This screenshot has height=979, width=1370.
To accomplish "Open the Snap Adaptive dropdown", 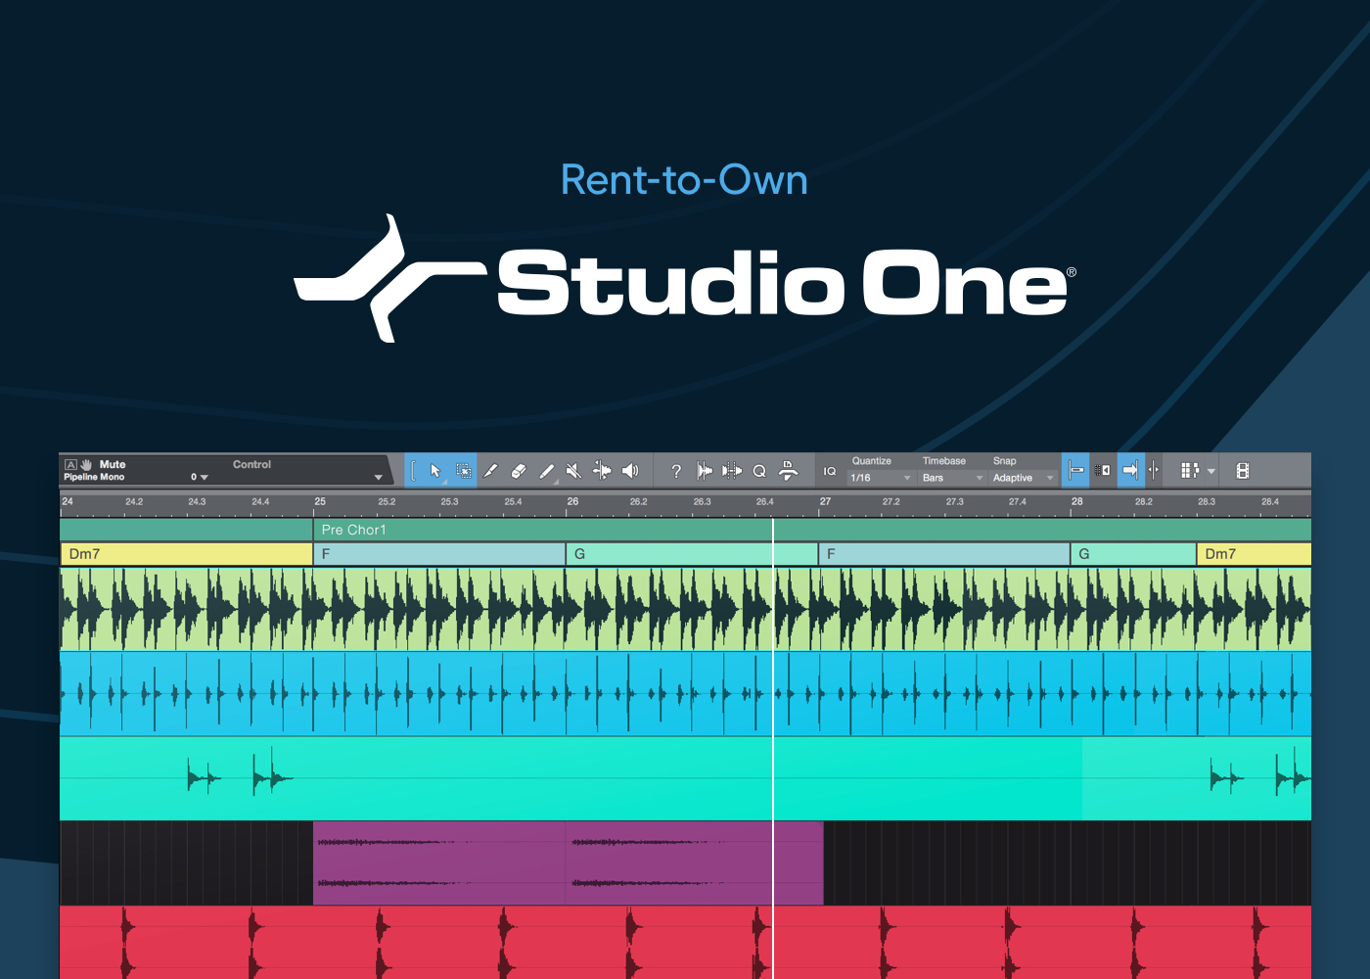I will (x=1023, y=478).
